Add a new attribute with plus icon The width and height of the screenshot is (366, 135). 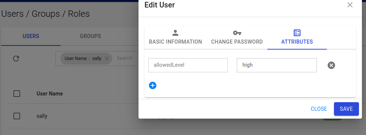click(x=153, y=85)
